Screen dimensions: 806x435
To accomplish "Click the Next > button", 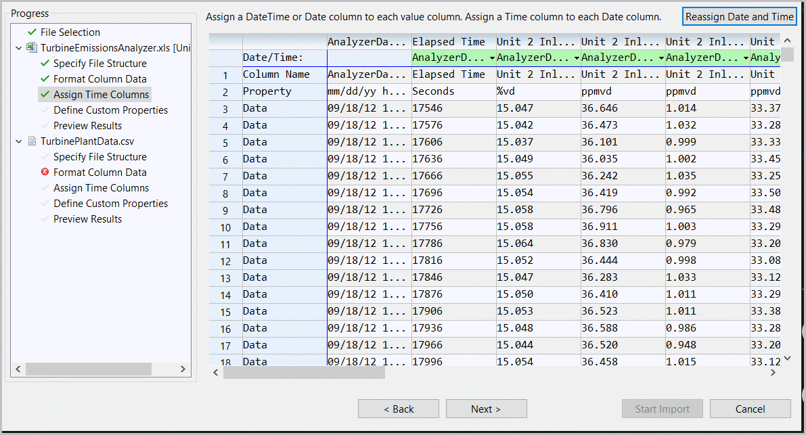I will tap(486, 409).
